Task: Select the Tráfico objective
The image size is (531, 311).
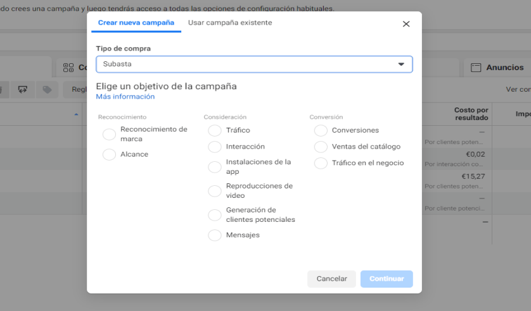Action: 215,130
